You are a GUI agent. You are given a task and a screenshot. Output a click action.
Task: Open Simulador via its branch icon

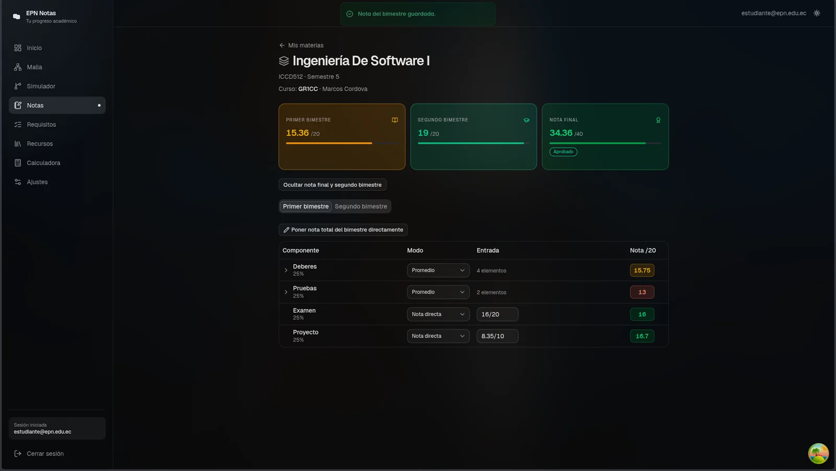(18, 86)
